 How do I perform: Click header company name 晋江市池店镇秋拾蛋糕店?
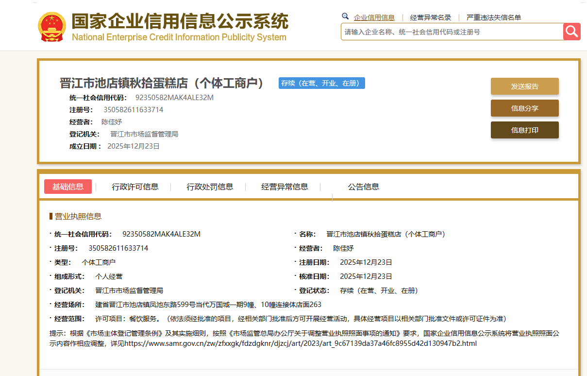162,83
